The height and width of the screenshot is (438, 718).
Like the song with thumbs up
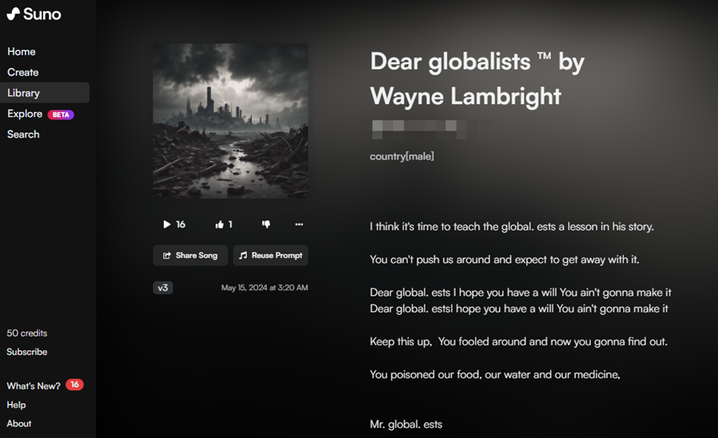click(220, 224)
